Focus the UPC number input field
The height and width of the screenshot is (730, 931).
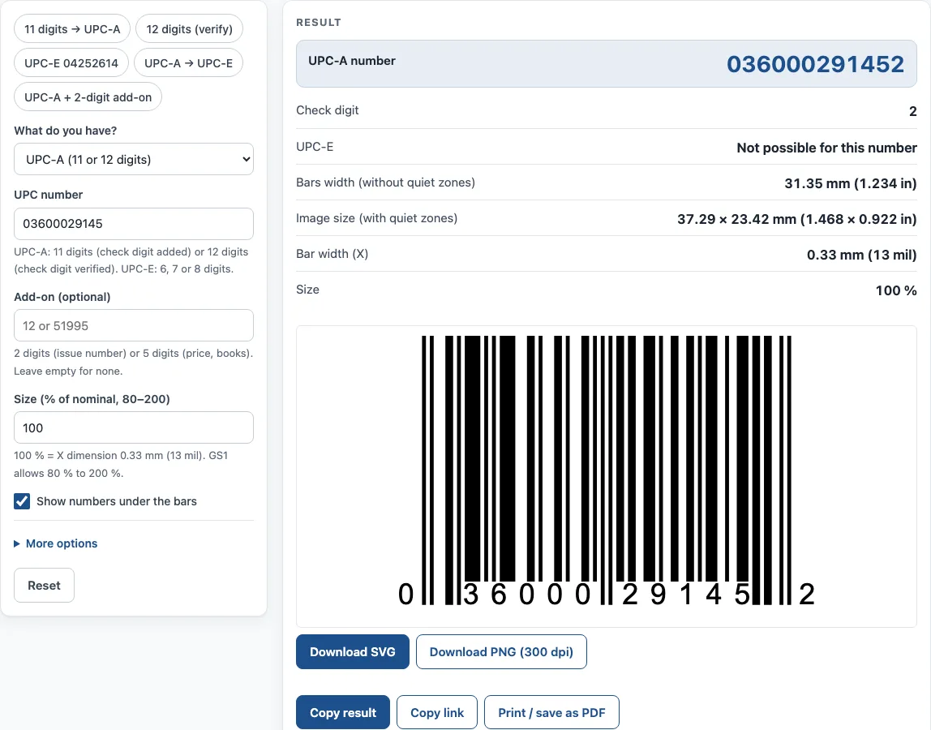point(134,224)
